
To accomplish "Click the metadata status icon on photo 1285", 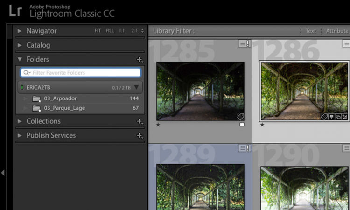I will click(245, 43).
